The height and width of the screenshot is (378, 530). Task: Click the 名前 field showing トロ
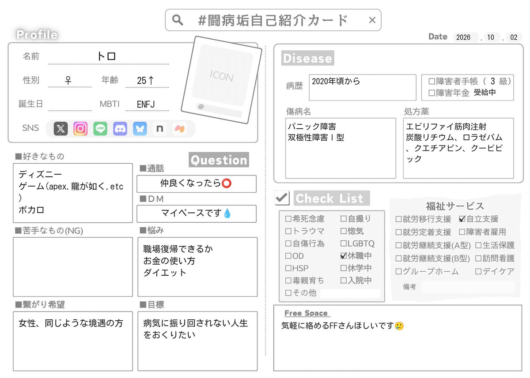tap(108, 57)
